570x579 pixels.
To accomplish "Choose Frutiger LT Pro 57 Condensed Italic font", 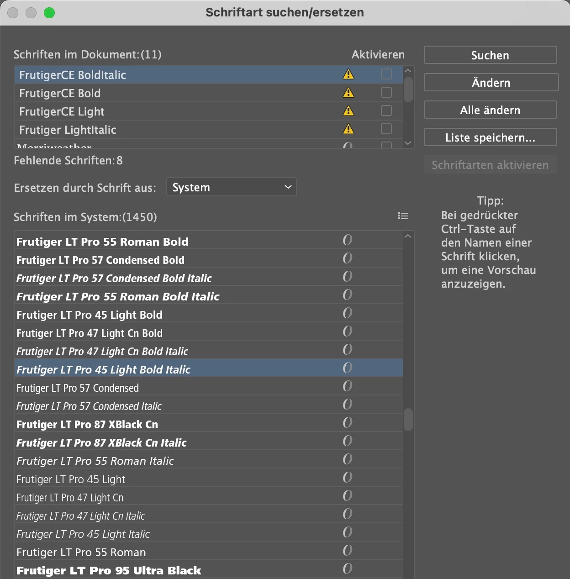I will click(208, 405).
